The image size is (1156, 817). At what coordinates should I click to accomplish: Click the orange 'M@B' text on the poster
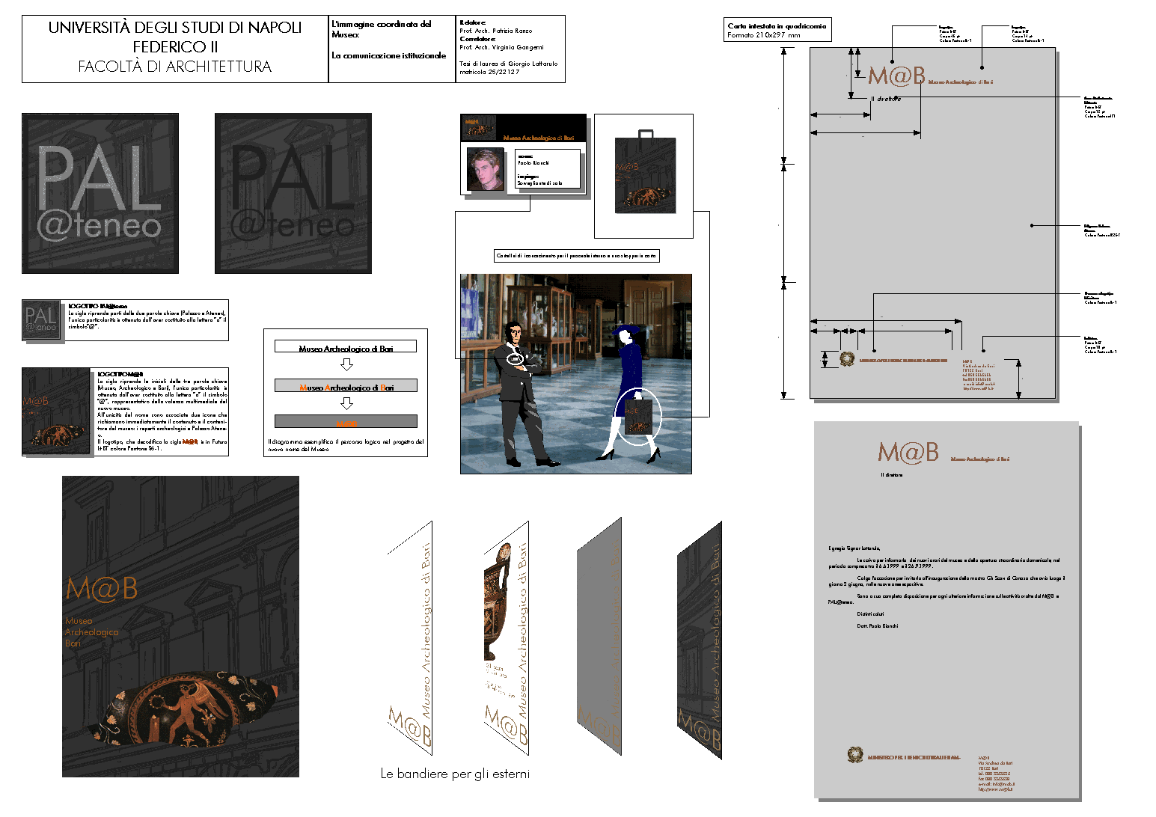point(102,590)
